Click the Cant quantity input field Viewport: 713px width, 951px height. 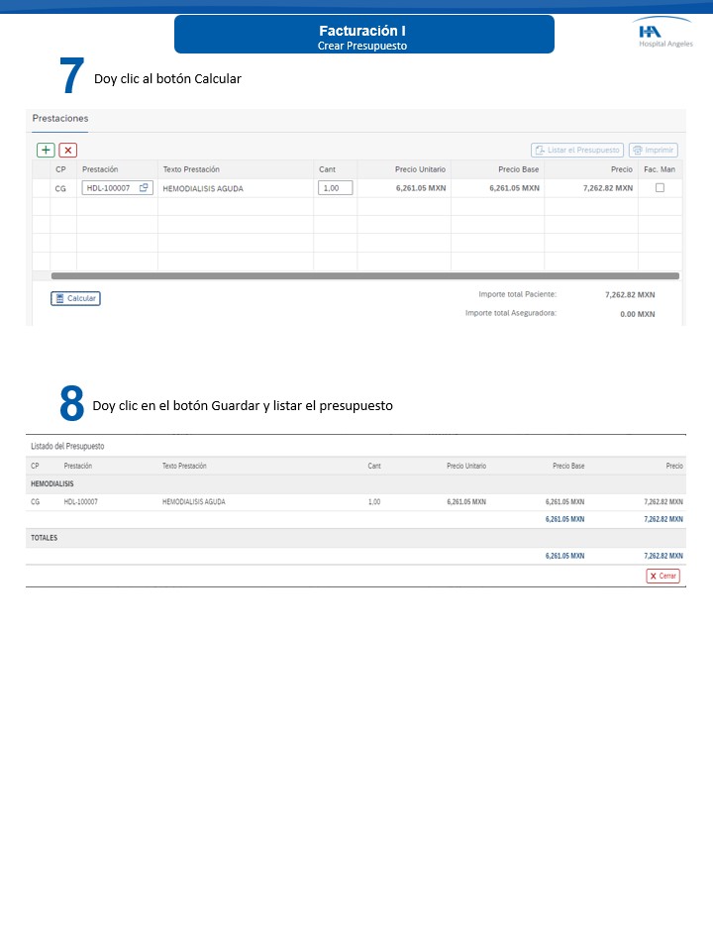click(335, 187)
